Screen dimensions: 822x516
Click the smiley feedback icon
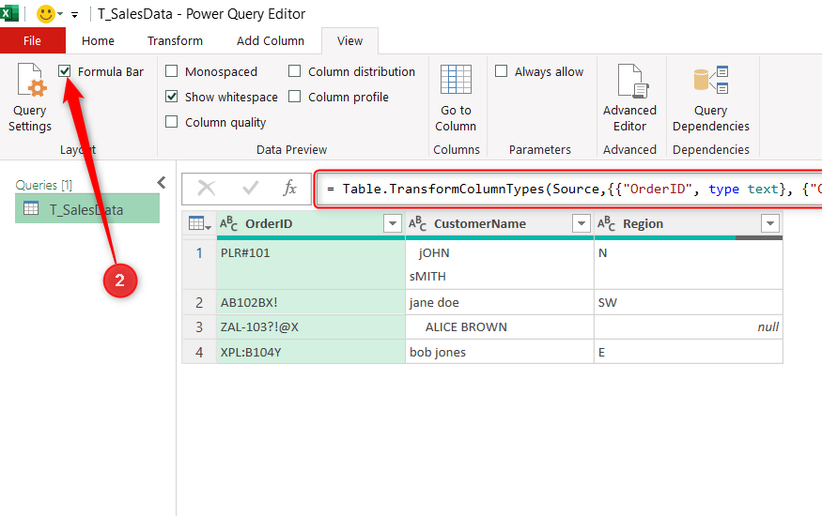click(46, 14)
